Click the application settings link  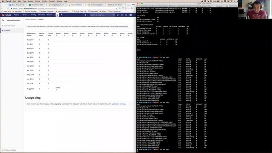[x=119, y=104]
